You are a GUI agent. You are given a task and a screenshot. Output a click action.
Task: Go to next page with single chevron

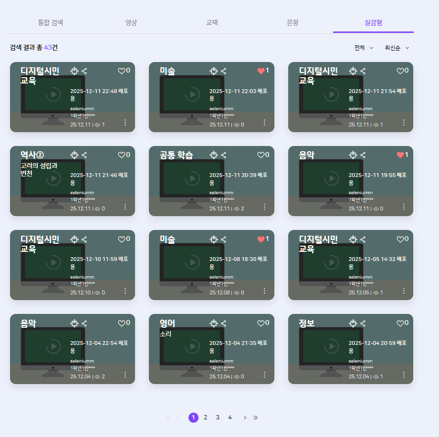coord(245,418)
